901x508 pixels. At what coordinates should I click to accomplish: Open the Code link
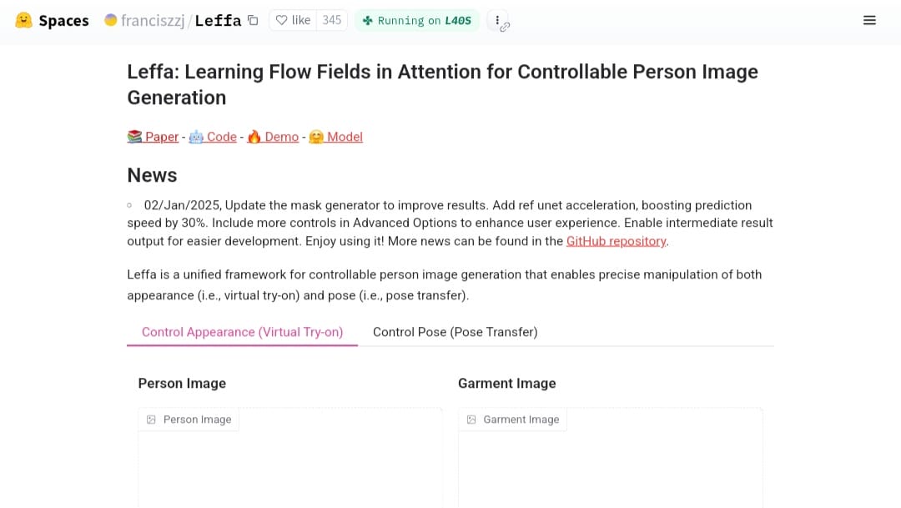pos(222,137)
